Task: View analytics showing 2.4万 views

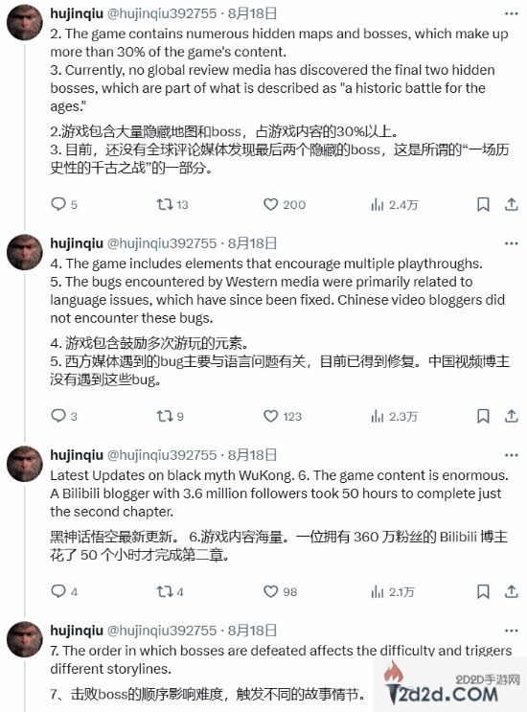Action: 394,205
